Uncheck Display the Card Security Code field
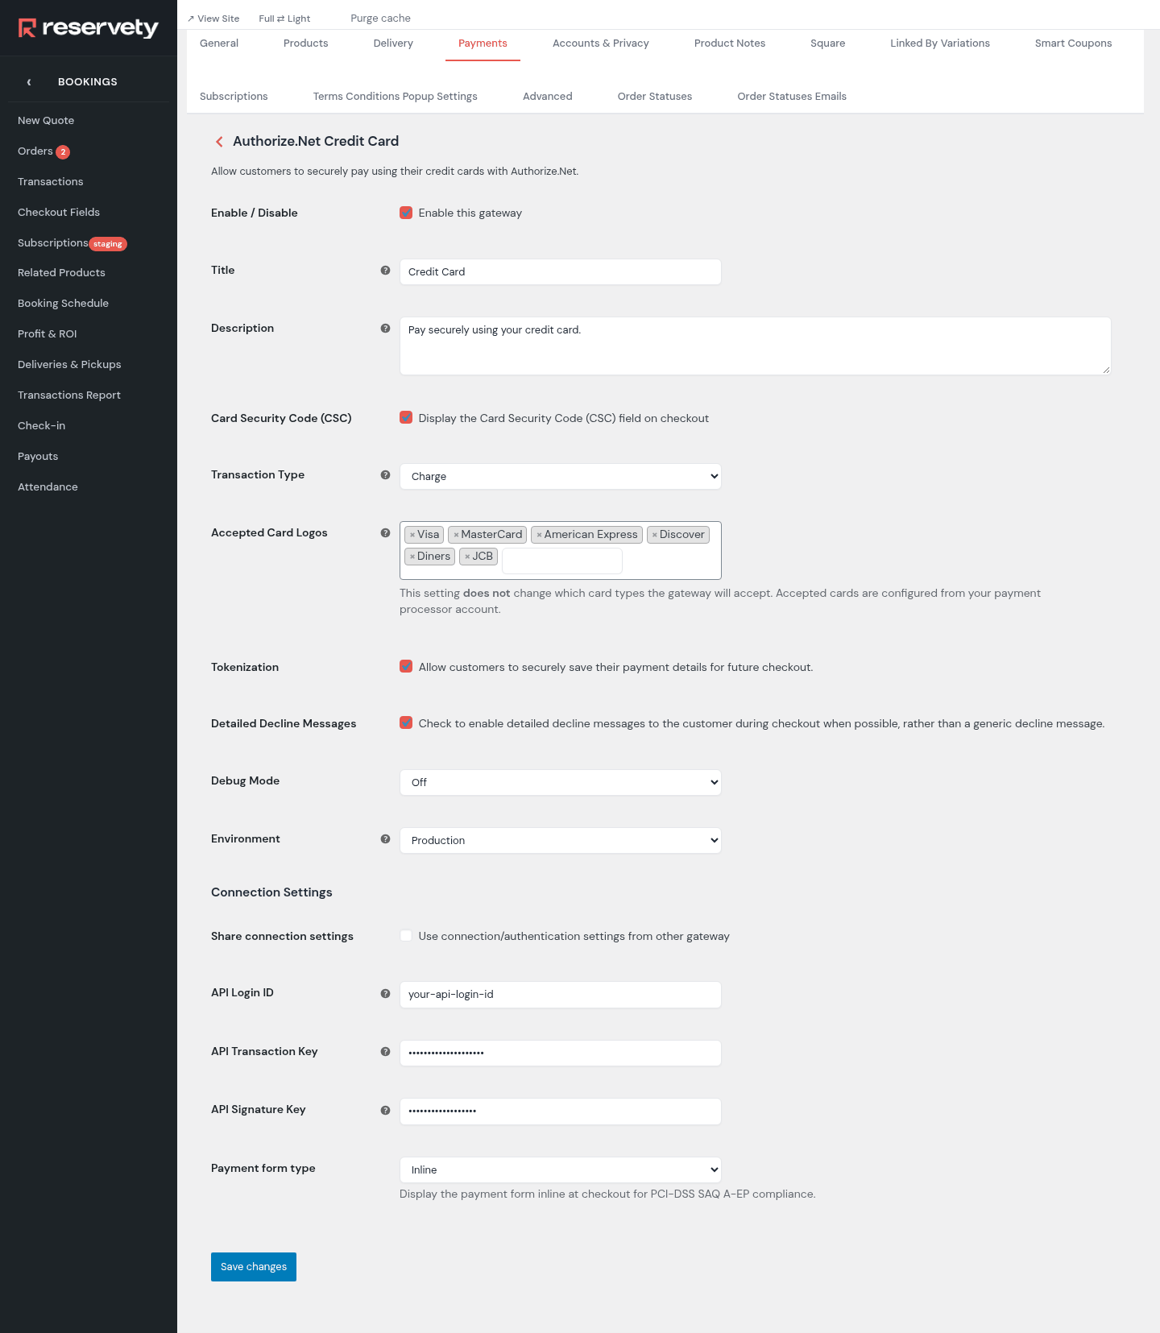1160x1333 pixels. [x=406, y=417]
